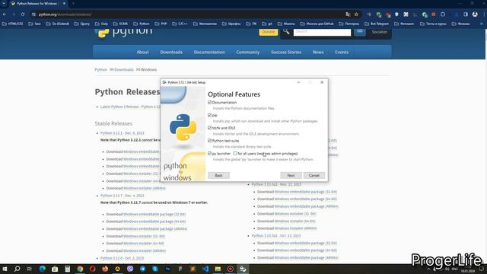Uncheck the Documentation feature
This screenshot has width=487, height=274.
pos(210,102)
